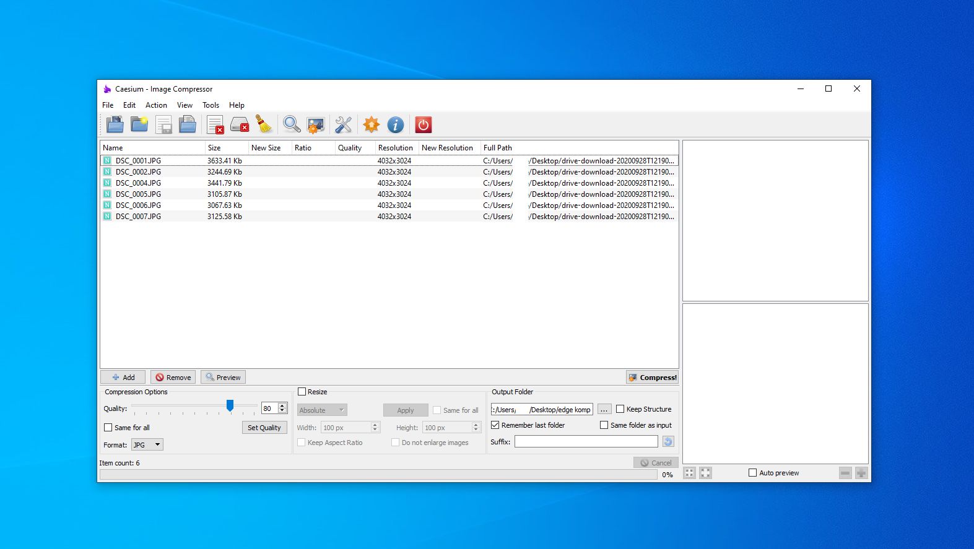Click the file icon beside DSC_0002.JPG
974x549 pixels.
click(x=107, y=172)
